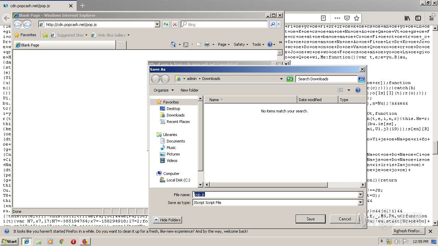Viewport: 438px width, 246px height.
Task: Refresh the Downloads folder listing
Action: pyautogui.click(x=290, y=79)
